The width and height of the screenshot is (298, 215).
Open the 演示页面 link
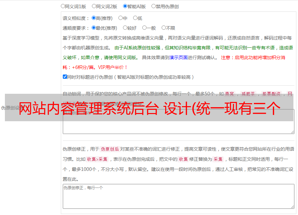(178, 58)
